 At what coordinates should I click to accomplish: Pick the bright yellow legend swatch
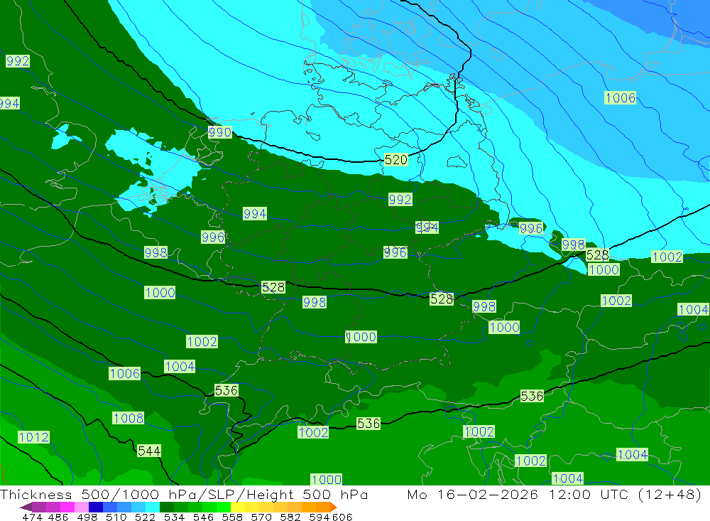pyautogui.click(x=237, y=507)
